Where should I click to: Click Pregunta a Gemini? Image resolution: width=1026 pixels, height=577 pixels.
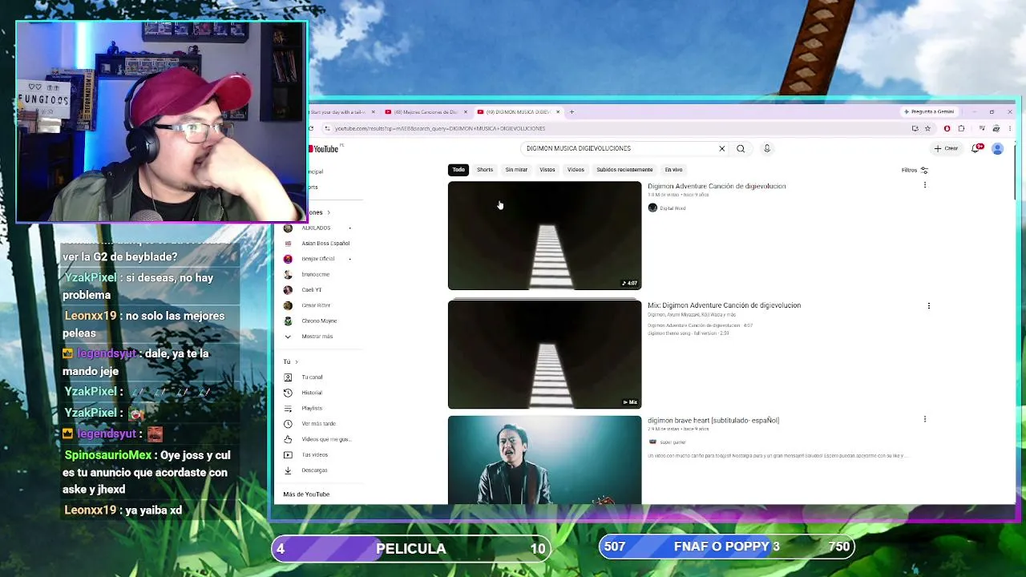coord(930,111)
